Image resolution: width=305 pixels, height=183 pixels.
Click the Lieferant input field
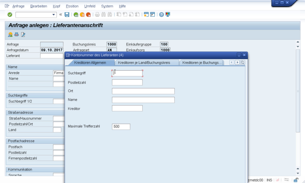tap(52, 56)
